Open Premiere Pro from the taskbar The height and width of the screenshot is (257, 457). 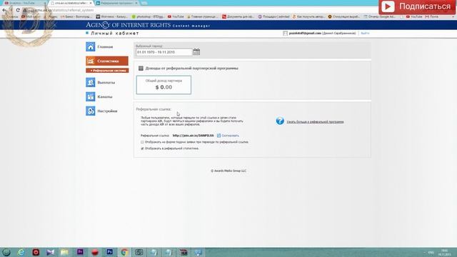(x=80, y=252)
